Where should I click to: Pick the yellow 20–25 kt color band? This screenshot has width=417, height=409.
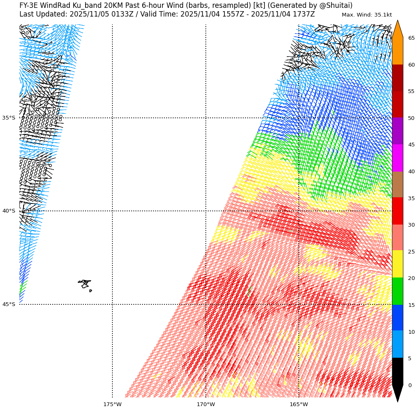click(x=397, y=264)
